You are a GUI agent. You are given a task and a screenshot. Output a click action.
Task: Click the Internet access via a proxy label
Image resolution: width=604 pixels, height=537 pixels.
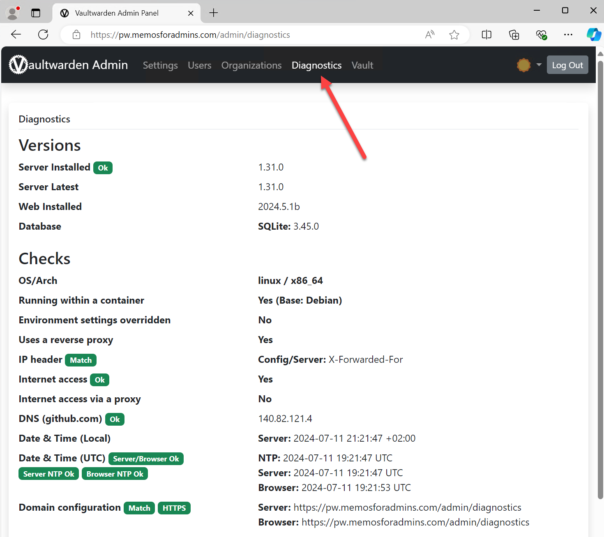80,399
